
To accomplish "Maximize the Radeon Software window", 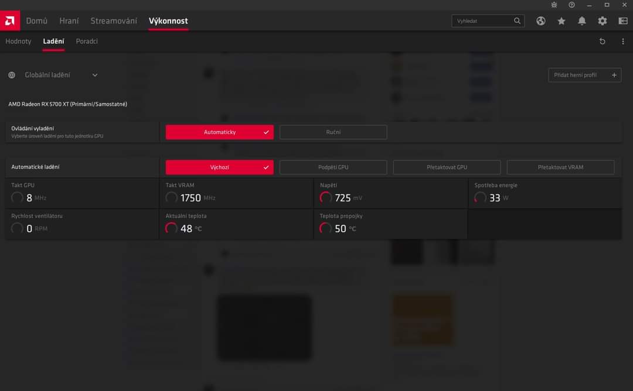I will pyautogui.click(x=607, y=5).
